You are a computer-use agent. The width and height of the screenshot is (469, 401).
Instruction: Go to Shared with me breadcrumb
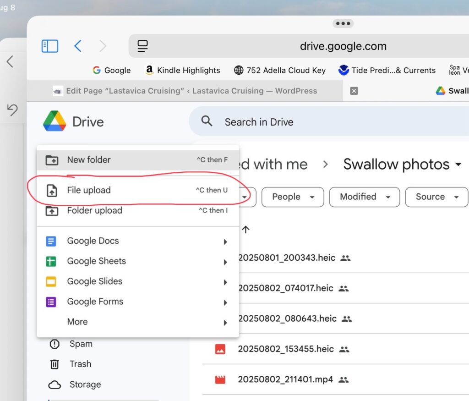pos(273,164)
